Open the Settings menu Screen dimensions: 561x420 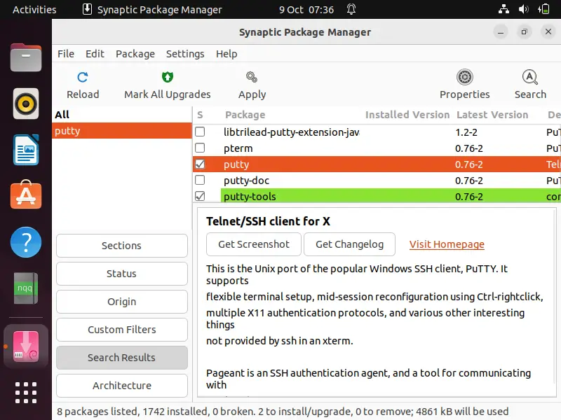185,54
